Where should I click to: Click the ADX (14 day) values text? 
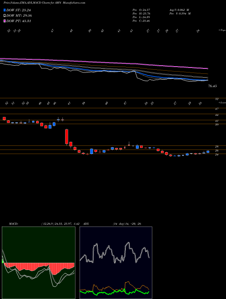127,224
